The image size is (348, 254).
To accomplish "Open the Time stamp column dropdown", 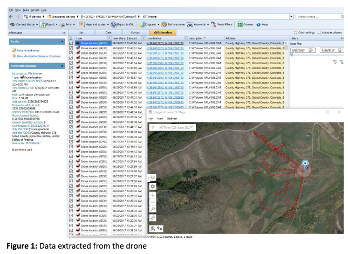I will [x=144, y=38].
